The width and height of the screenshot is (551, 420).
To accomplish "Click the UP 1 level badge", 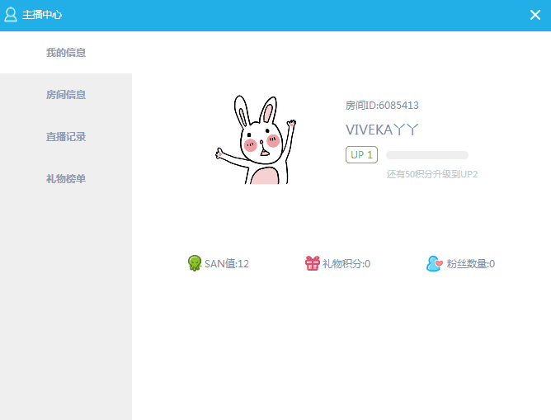I will click(x=361, y=154).
